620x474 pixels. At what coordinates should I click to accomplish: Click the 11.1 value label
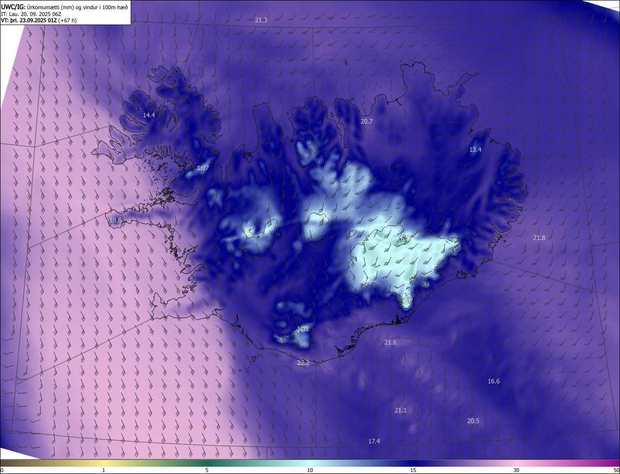(303, 329)
